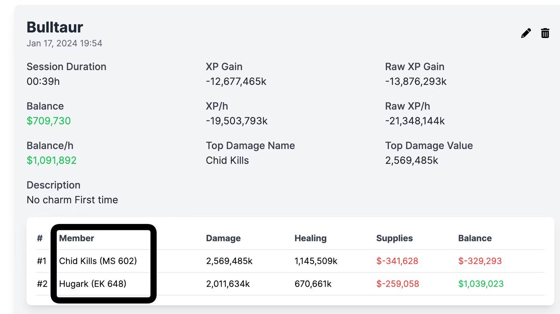Click the trash delete icon
This screenshot has height=314, width=560.
coord(545,33)
